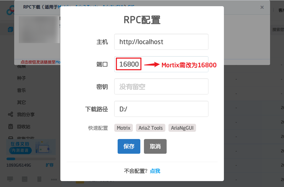
Task: Open 其它 category in the sidebar
Action: [x=21, y=102]
